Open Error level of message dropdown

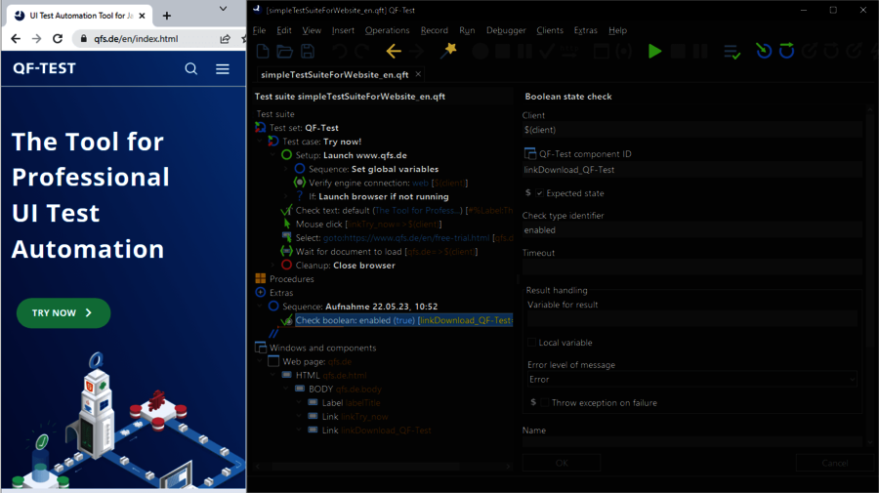tap(691, 379)
